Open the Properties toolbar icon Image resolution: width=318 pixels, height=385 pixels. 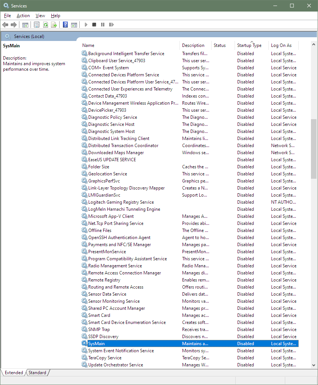[36, 25]
